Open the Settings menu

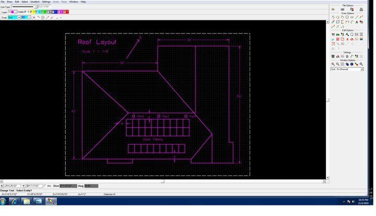(46, 2)
